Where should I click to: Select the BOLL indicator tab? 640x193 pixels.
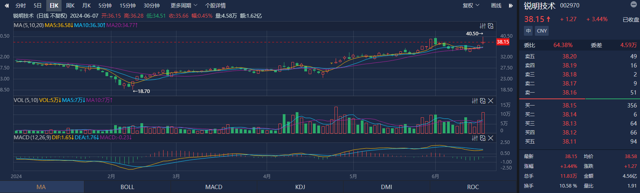(127, 187)
